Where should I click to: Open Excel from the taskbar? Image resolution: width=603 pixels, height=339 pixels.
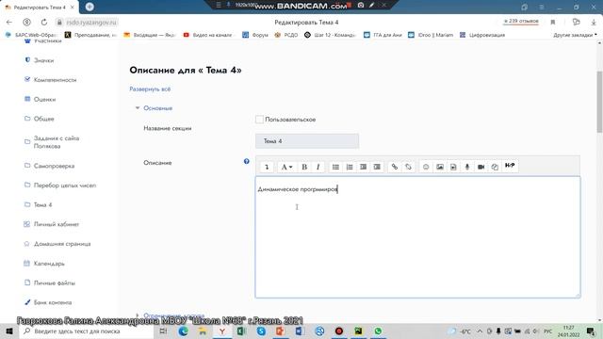coord(242,331)
